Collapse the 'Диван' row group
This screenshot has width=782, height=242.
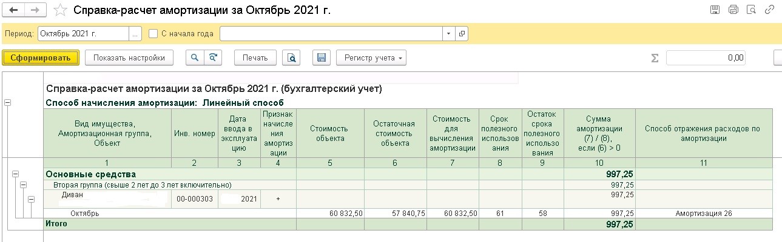pos(32,199)
